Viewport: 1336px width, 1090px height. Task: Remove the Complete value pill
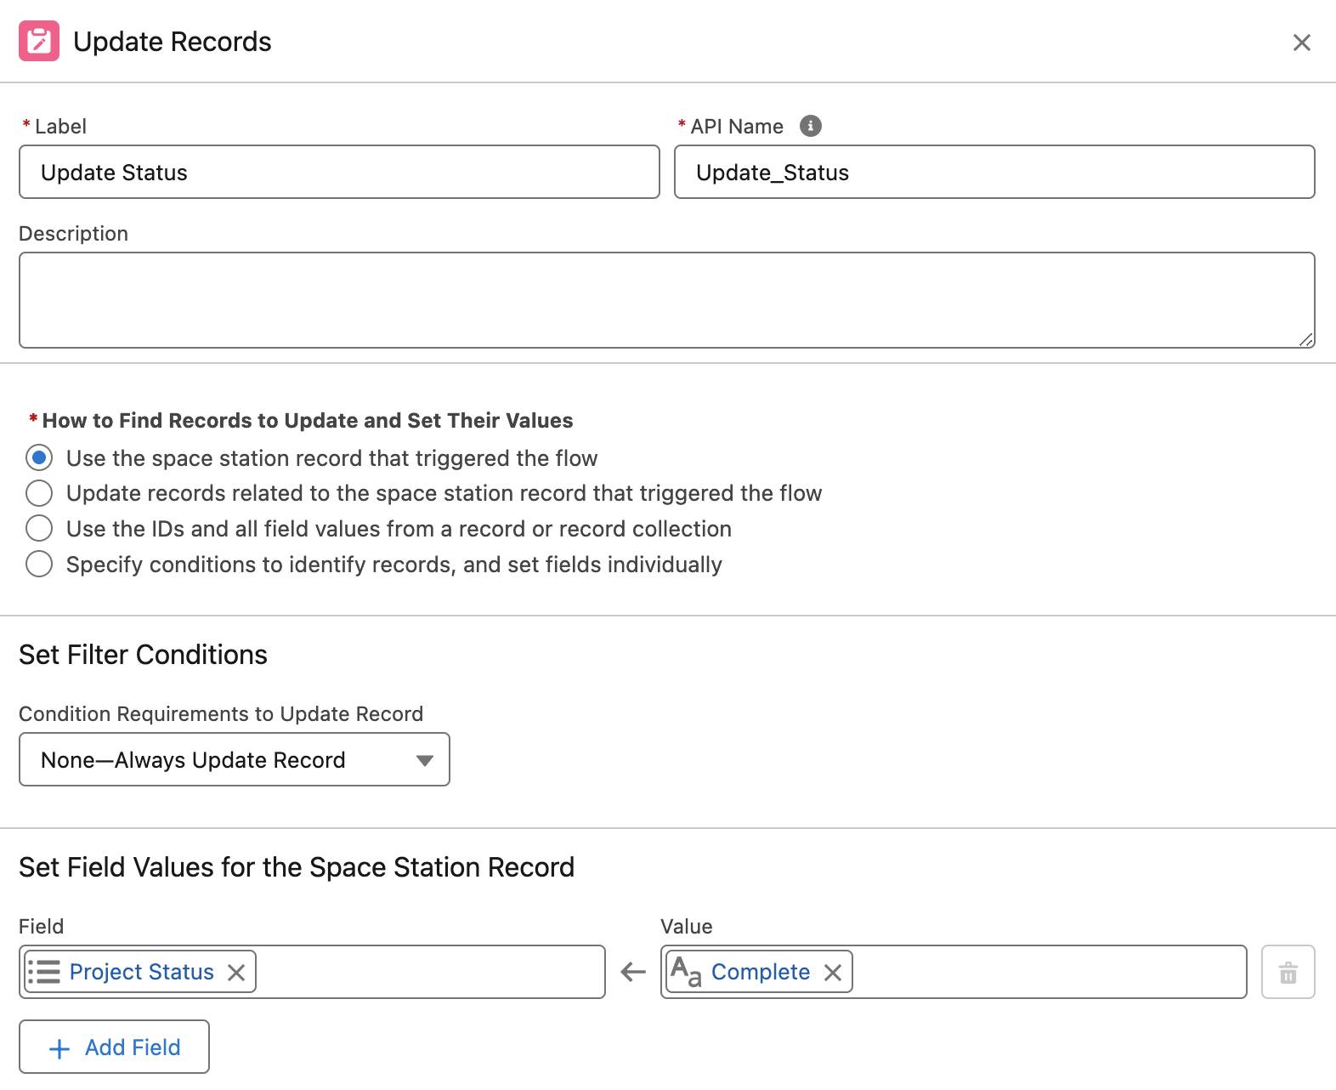[833, 972]
